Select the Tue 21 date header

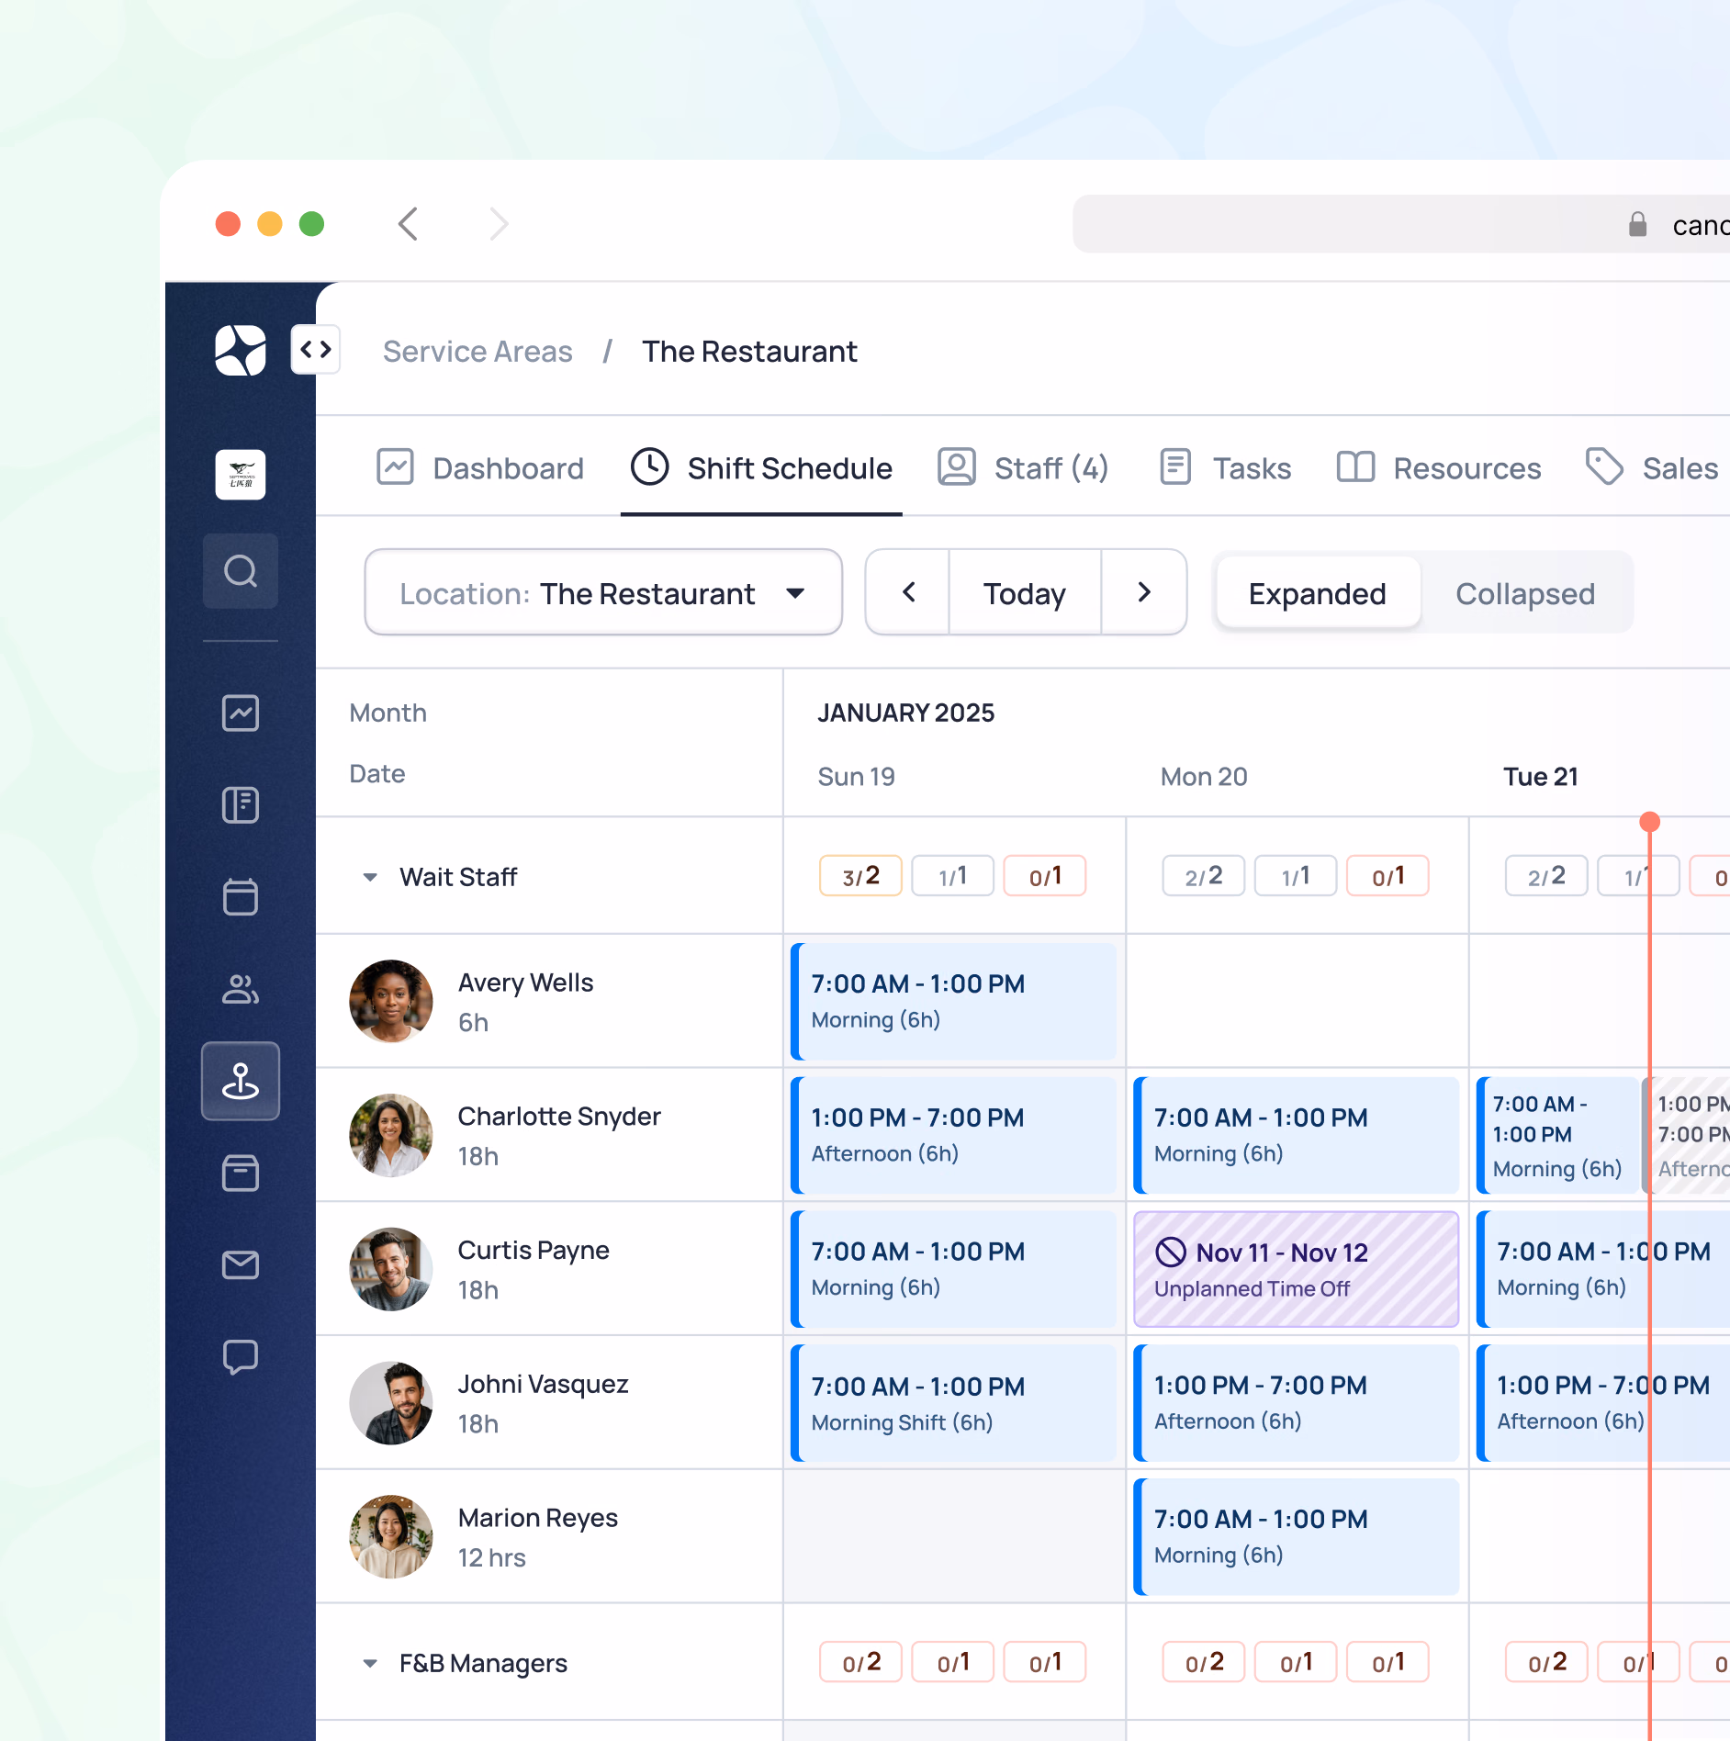1541,777
